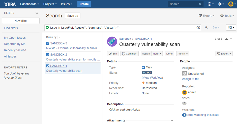Click the Task type icon in Details
This screenshot has width=237, height=124.
[x=143, y=68]
